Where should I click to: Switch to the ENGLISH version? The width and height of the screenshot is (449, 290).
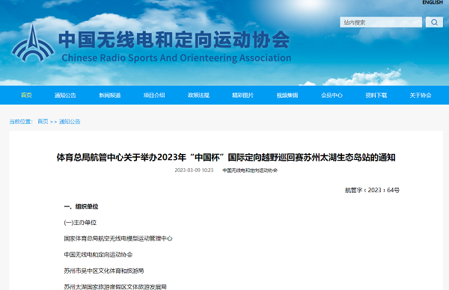(433, 2)
